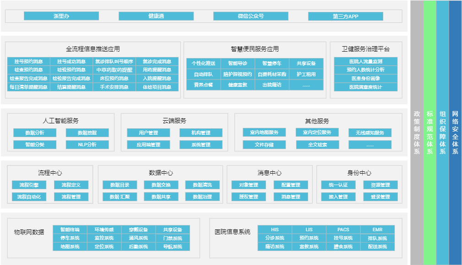Select the 智能终端 IoT cell

pyautogui.click(x=70, y=229)
